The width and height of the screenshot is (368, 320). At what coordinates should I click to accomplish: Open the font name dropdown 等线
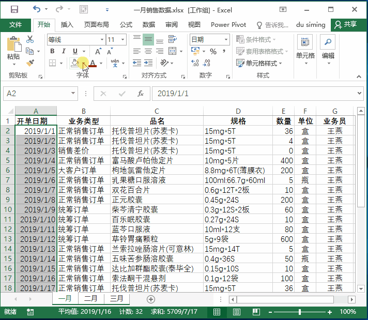coord(102,39)
